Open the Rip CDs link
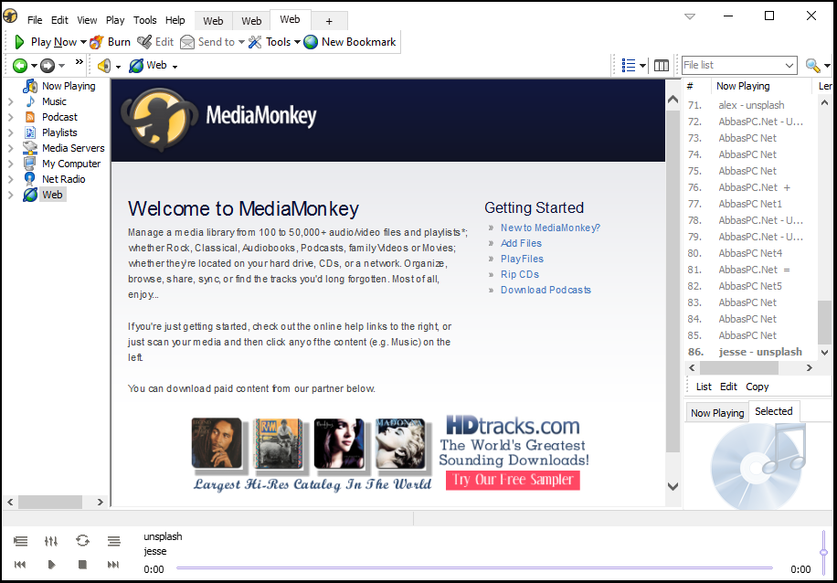Image resolution: width=837 pixels, height=583 pixels. click(519, 274)
